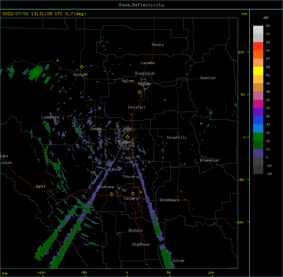Click the Airdrie label
Image resolution: width=283 pixels, height=277 pixels.
(x=133, y=177)
